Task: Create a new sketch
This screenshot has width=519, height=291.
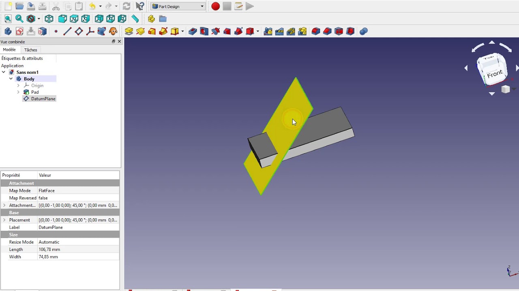Action: coord(19,31)
